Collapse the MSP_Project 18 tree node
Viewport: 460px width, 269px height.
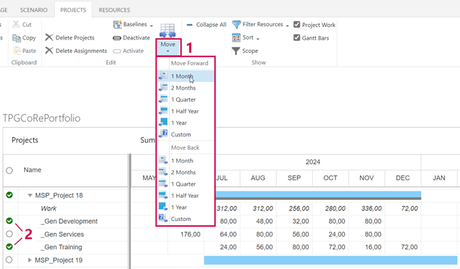30,196
